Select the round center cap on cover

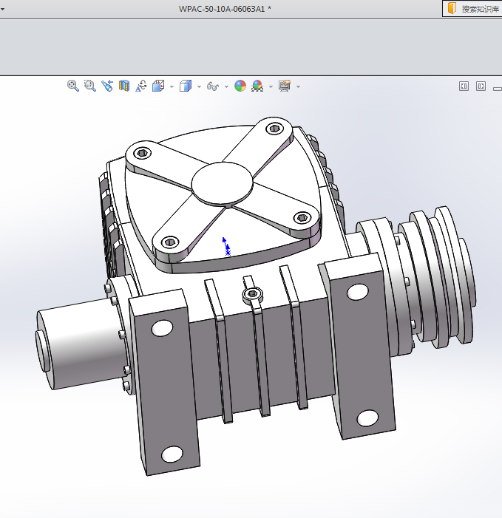coord(222,183)
